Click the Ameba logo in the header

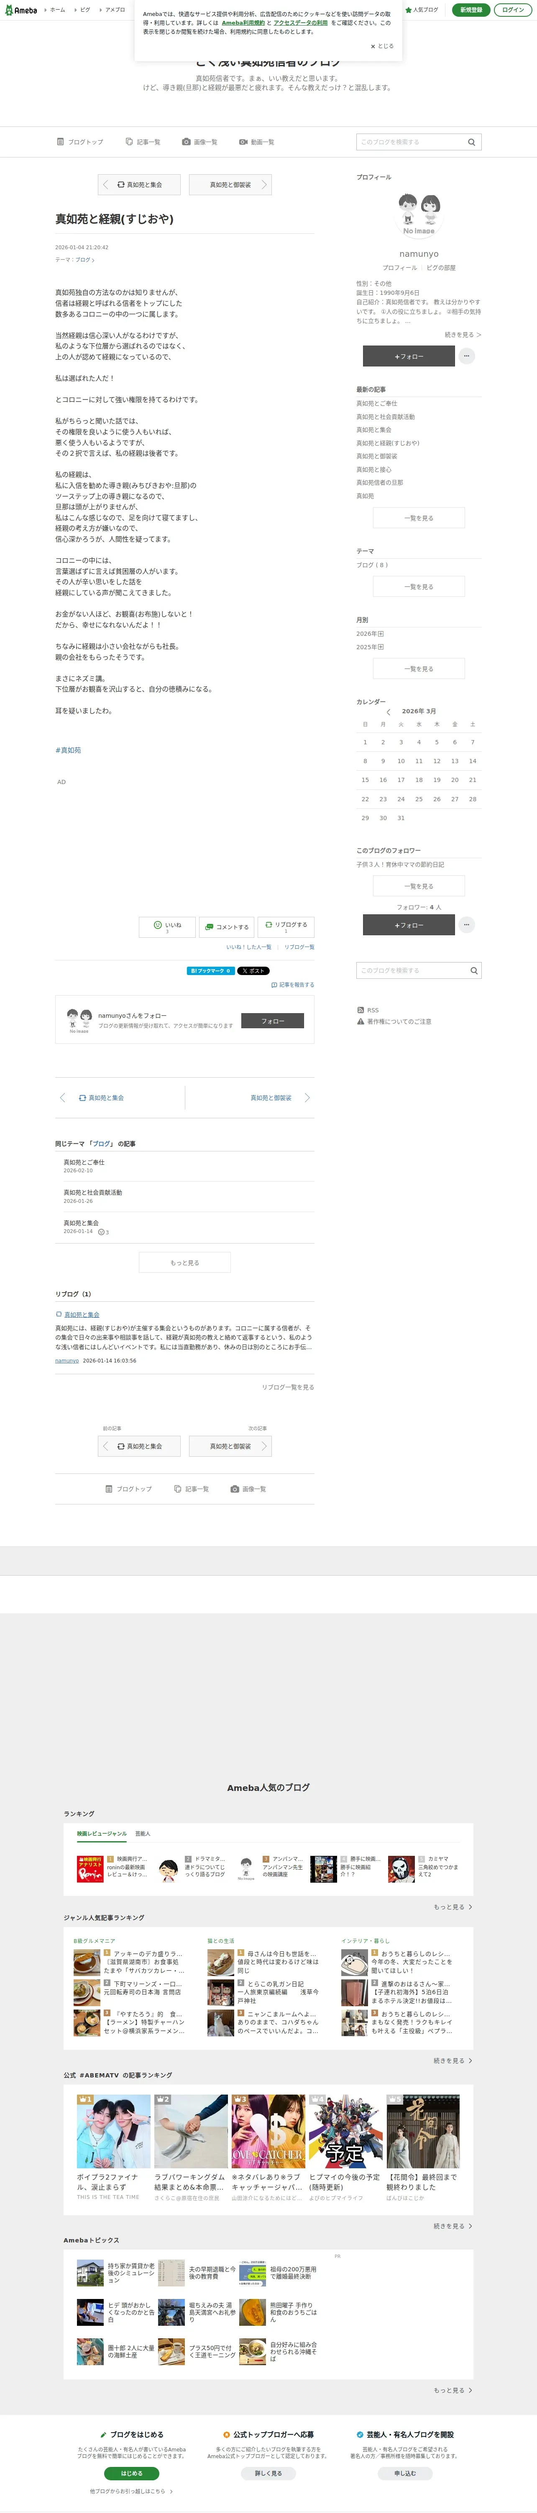point(20,10)
